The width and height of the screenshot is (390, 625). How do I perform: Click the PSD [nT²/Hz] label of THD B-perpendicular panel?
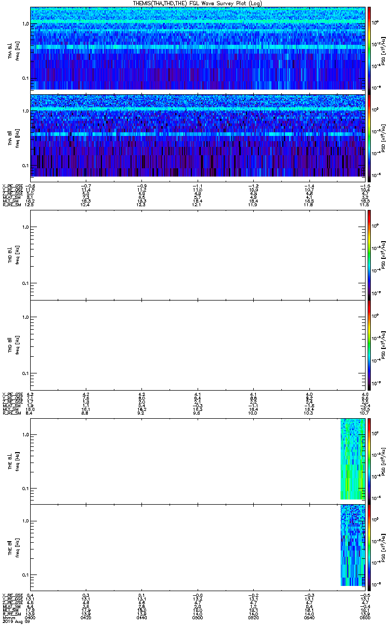[x=383, y=255]
